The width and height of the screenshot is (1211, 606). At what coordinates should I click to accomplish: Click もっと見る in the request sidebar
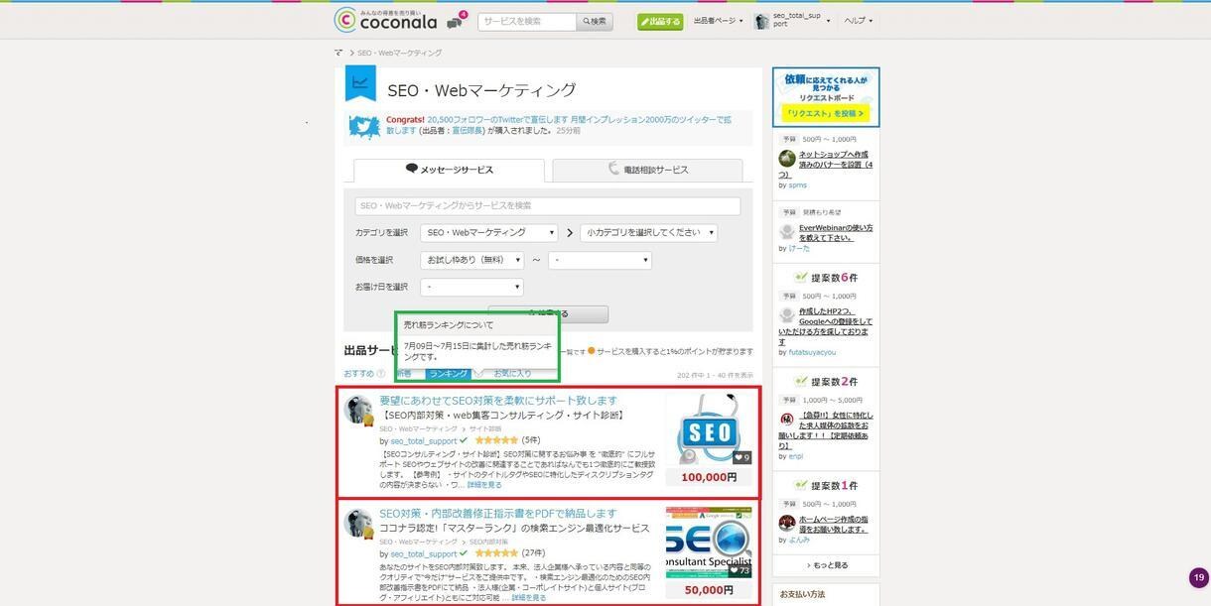827,565
